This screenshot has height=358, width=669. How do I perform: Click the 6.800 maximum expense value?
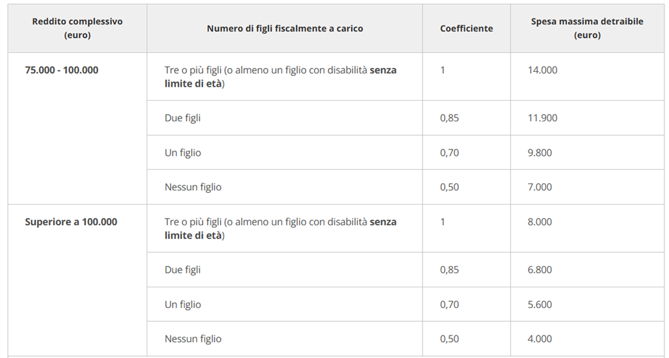pyautogui.click(x=540, y=270)
